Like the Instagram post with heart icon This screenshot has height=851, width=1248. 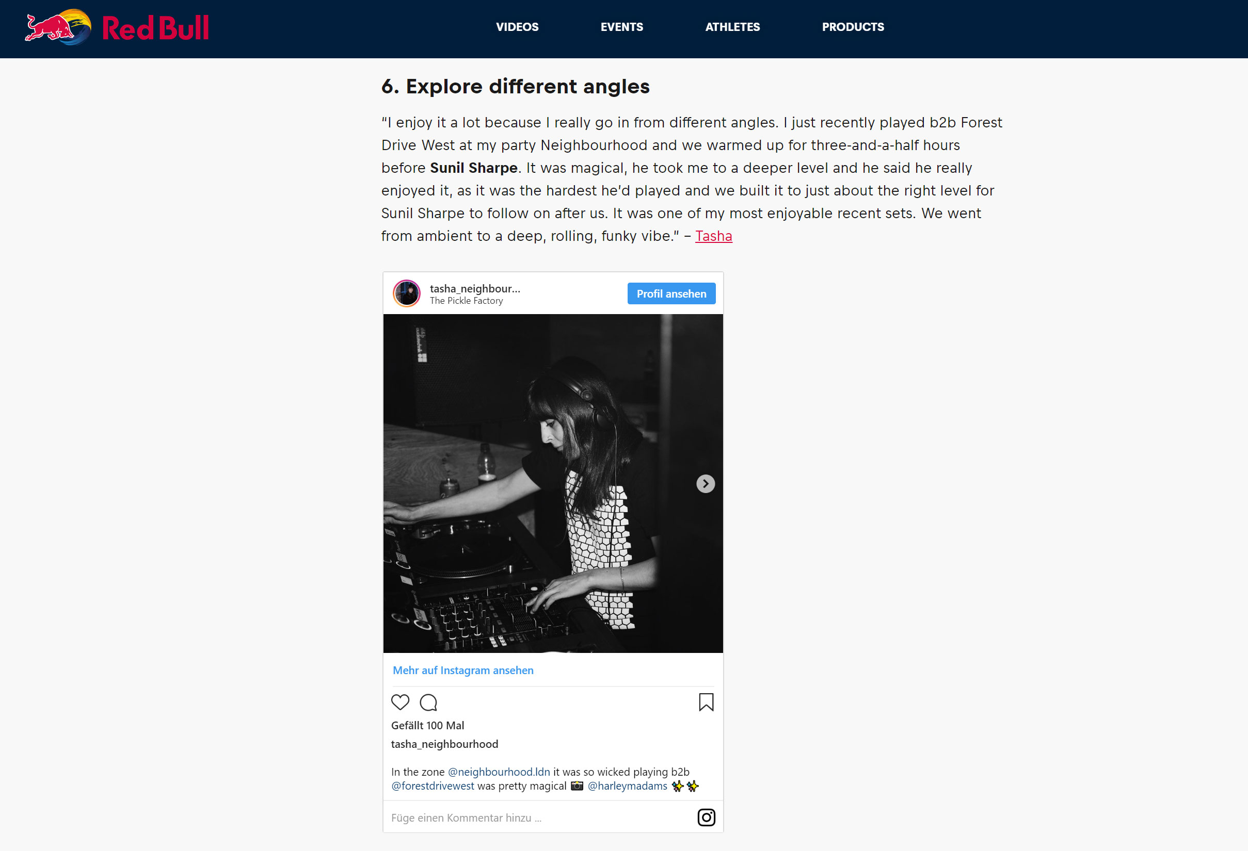(x=400, y=702)
